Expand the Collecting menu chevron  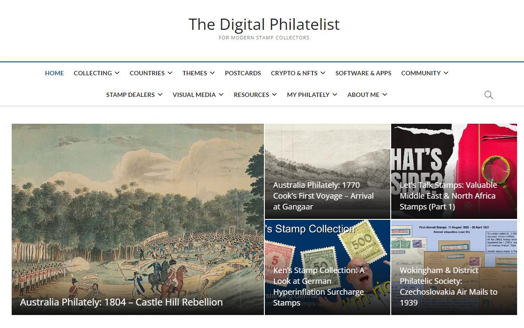pos(117,73)
